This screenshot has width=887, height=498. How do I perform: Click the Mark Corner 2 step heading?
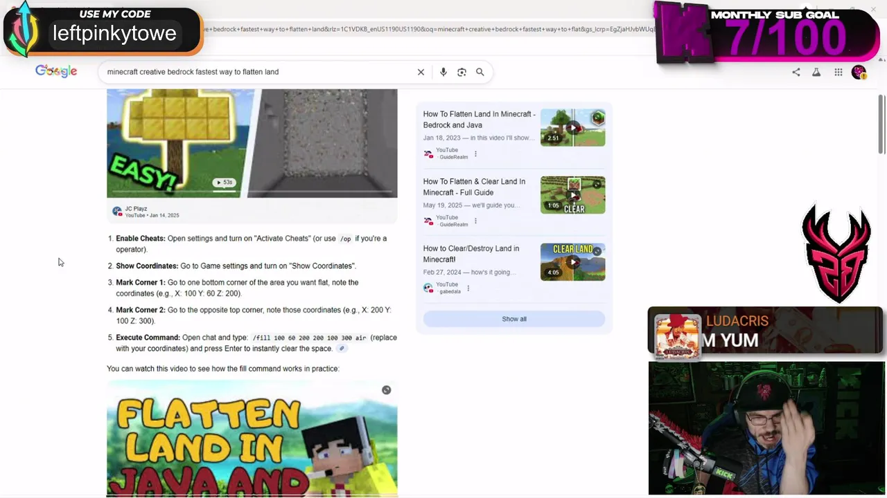(141, 311)
